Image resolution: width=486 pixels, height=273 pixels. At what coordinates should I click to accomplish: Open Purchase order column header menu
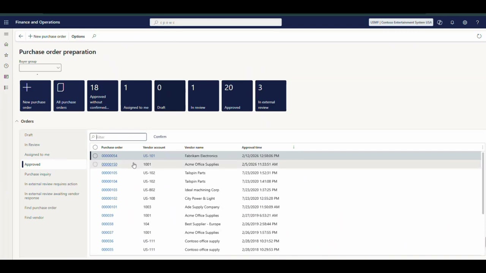click(x=112, y=147)
